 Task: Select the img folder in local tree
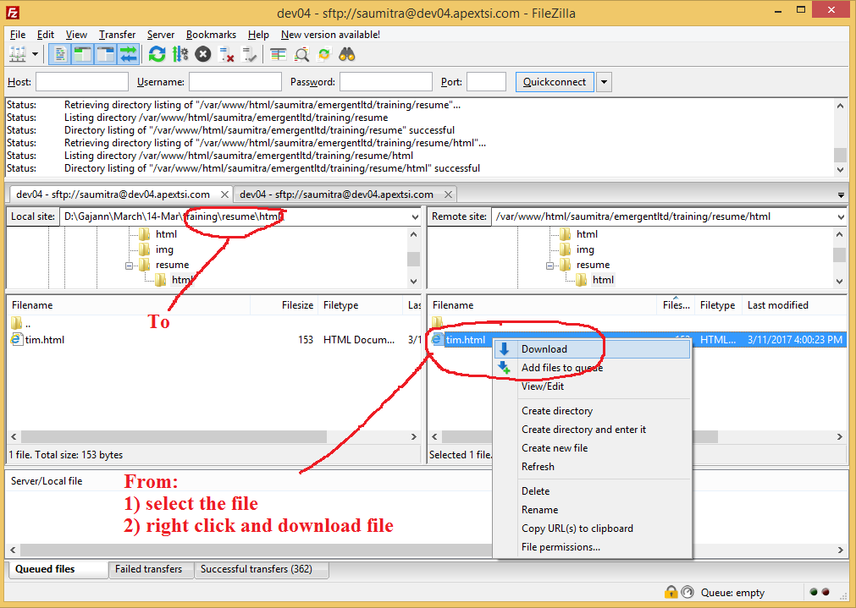164,249
